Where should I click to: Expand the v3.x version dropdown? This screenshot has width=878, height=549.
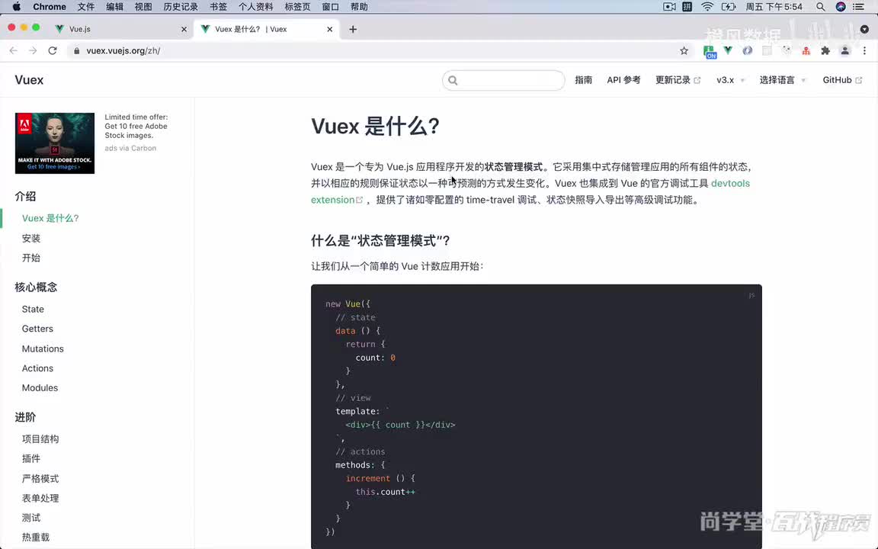click(x=730, y=80)
